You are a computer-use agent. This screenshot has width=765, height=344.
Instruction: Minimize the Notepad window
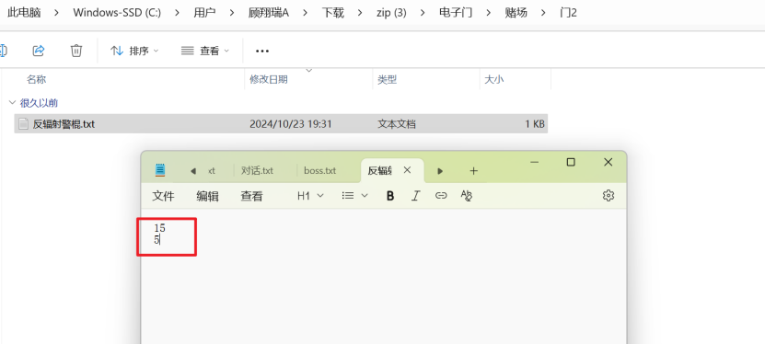534,162
